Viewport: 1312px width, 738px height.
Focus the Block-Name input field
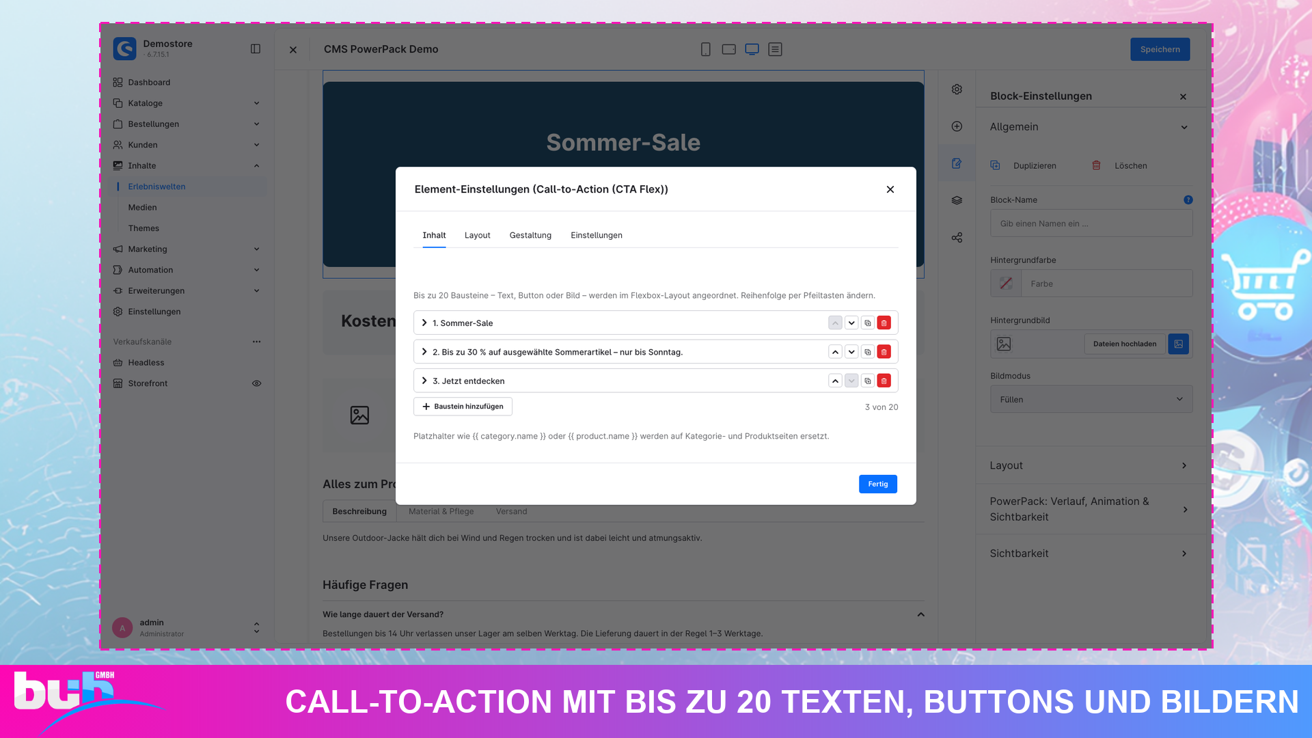click(x=1091, y=223)
